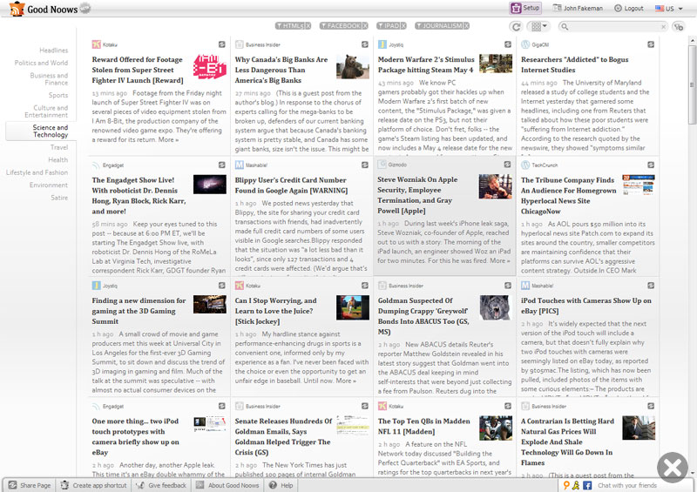Click Create app shortcut in bottom bar
This screenshot has height=492, width=697.
tap(93, 485)
